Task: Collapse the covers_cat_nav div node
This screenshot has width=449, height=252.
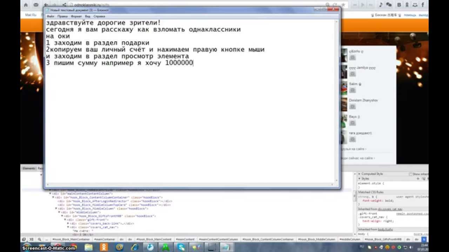Action: click(x=68, y=227)
